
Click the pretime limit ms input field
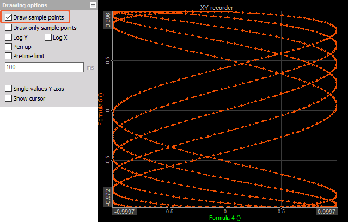coord(45,67)
